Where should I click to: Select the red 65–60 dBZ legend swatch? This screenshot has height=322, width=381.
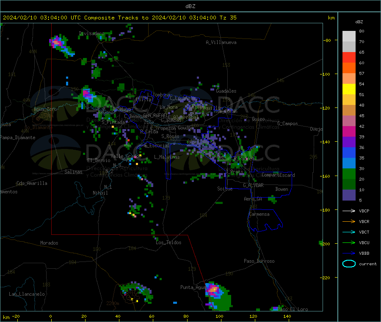(349, 57)
